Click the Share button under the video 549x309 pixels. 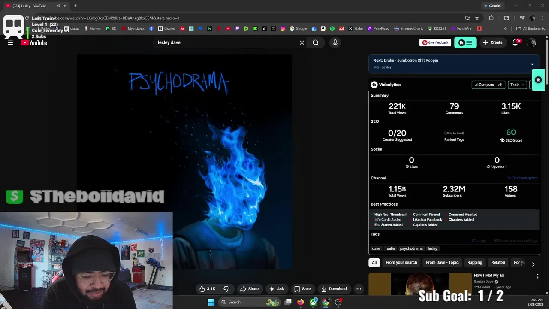[249, 289]
